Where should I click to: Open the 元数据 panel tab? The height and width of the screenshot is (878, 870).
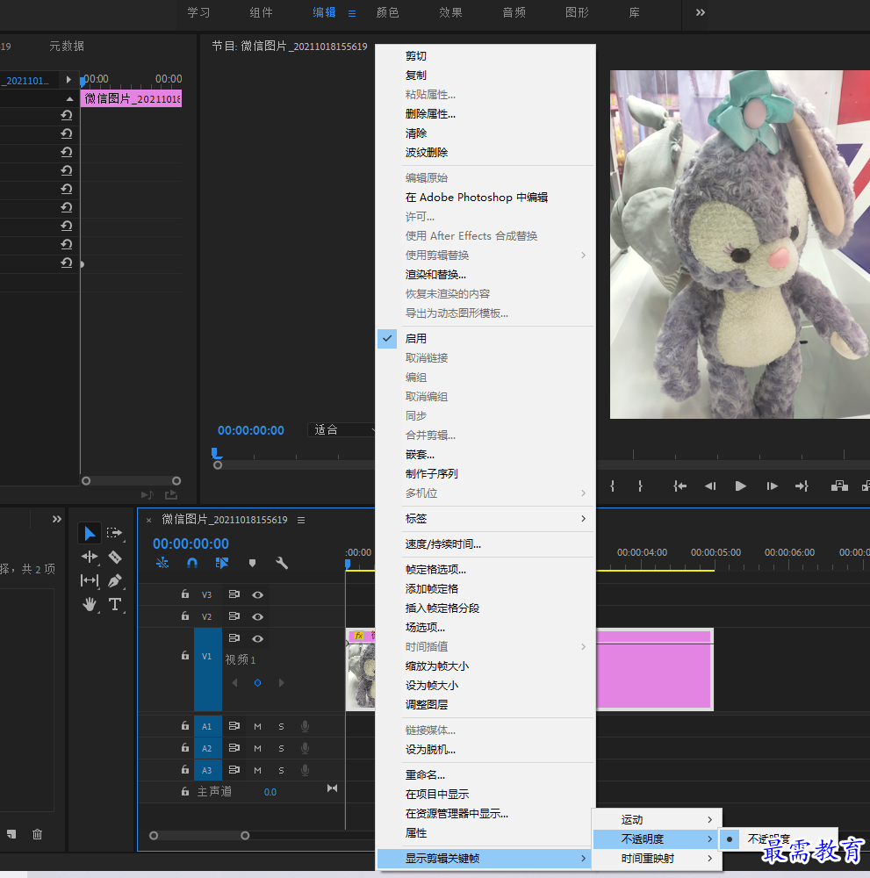[67, 46]
